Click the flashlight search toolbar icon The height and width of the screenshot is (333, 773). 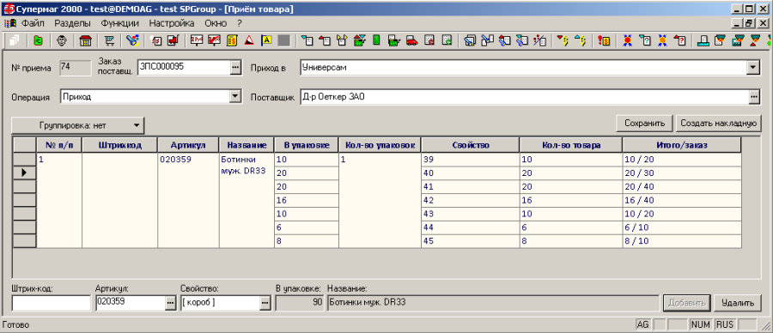tap(132, 40)
